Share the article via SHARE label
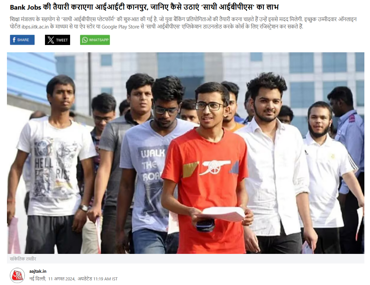This screenshot has height=285, width=370. [23, 40]
